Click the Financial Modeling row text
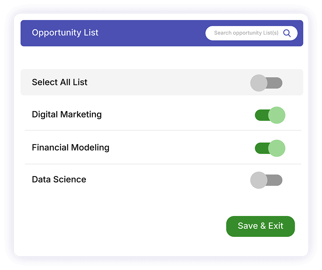The width and height of the screenshot is (322, 270). pos(70,147)
